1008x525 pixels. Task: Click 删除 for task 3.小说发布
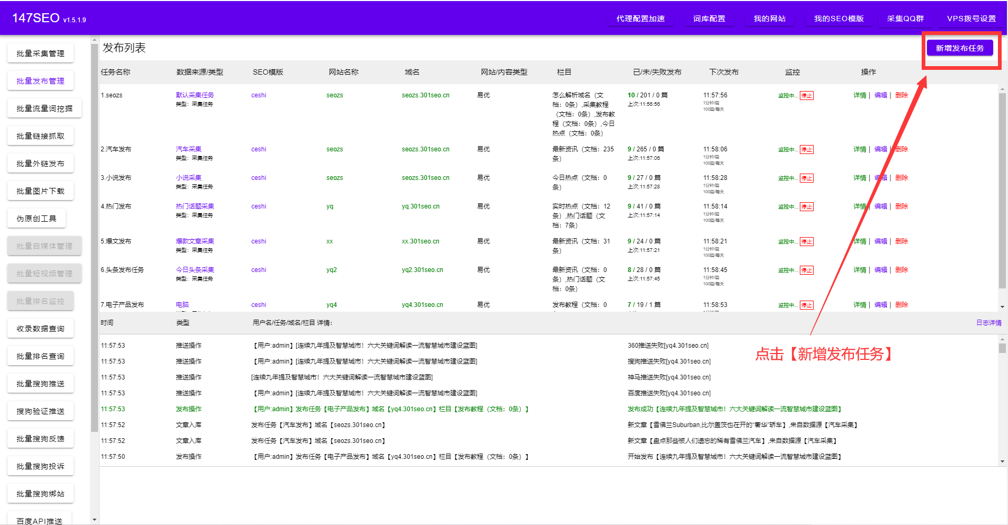(x=902, y=178)
